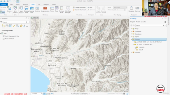Switch to Portal tab in Catalog
Image resolution: width=170 pixels, height=95 pixels.
tap(138, 22)
